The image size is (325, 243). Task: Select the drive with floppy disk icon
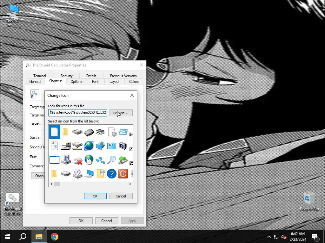coord(66,160)
